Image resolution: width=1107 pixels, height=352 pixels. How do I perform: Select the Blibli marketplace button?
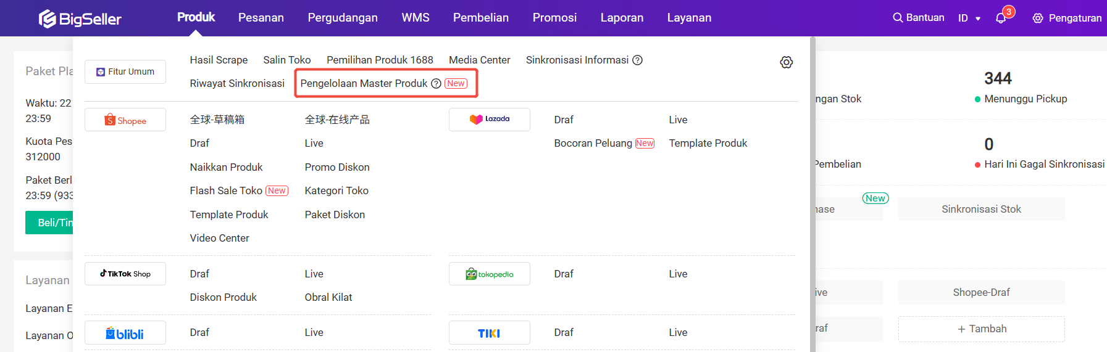click(x=125, y=333)
